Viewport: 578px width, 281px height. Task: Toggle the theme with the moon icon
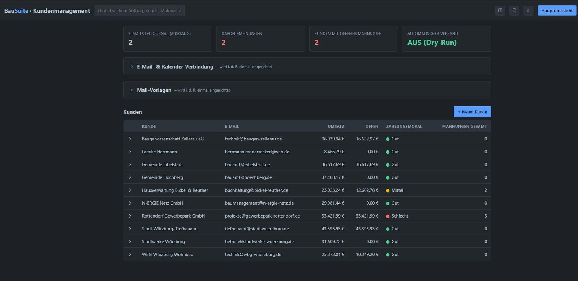point(528,10)
